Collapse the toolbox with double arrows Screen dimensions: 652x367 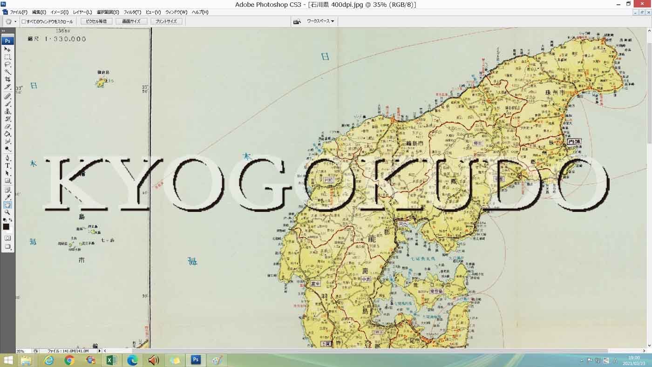pos(4,31)
